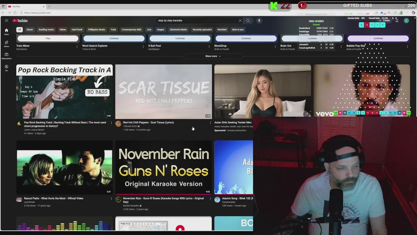Viewport: 417px width, 235px height.
Task: Select the Backing tracks chip
Action: [46, 29]
